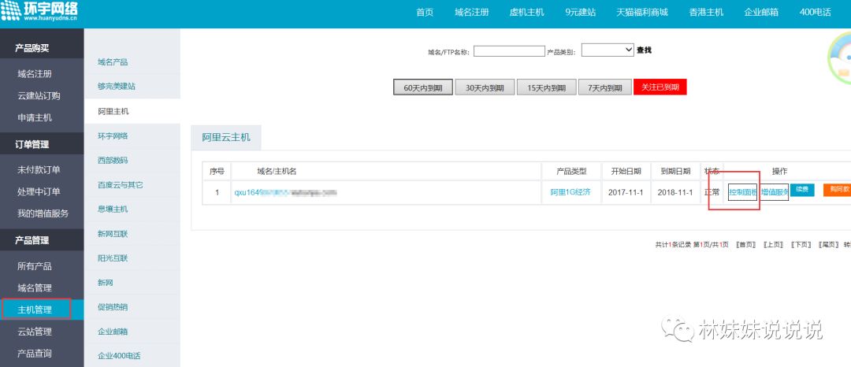Select 主机管理 in left sidebar
The width and height of the screenshot is (851, 367).
click(x=35, y=310)
